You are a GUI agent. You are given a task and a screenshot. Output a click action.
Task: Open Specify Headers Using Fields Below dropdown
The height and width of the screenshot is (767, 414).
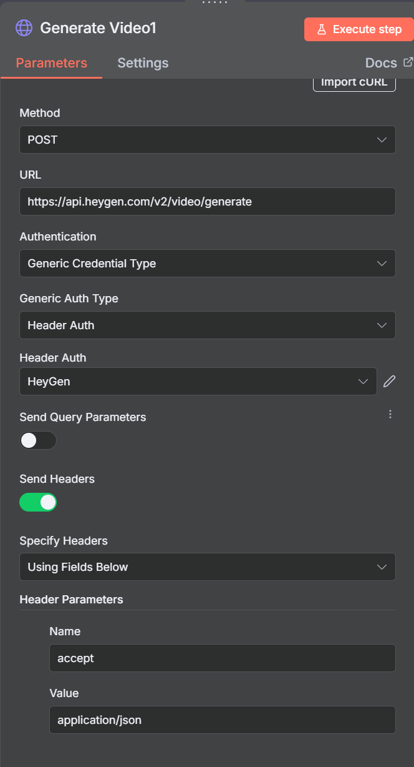pyautogui.click(x=208, y=567)
